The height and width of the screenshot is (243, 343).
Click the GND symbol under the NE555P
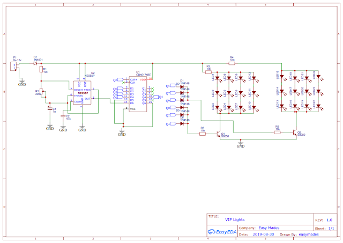click(x=82, y=129)
